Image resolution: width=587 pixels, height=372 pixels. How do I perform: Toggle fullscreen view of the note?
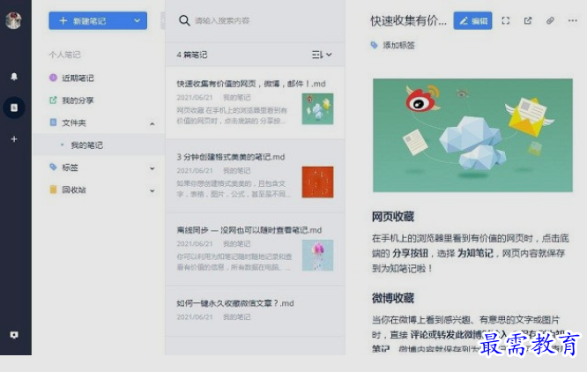tap(505, 20)
